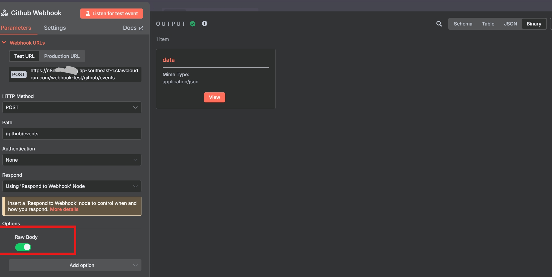Click Listen for test event button
Viewport: 552px width, 277px height.
pos(112,14)
